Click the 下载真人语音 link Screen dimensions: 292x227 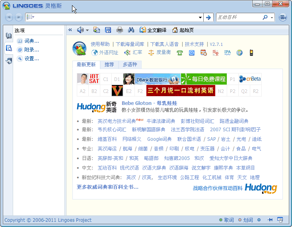point(164,44)
